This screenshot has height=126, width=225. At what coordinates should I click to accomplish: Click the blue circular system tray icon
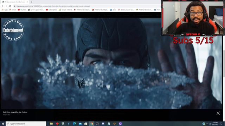coord(204,124)
